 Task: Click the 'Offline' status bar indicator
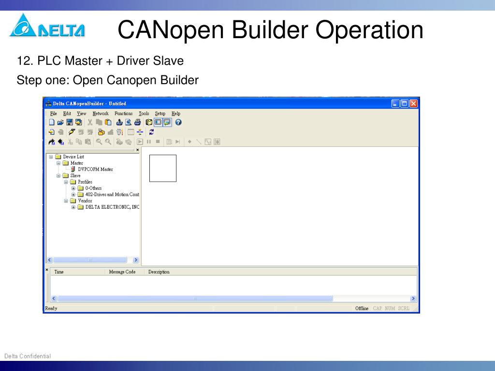(362, 309)
